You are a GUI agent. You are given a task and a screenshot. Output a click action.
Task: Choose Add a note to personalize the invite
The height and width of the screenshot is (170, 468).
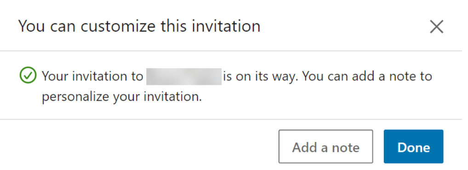click(x=325, y=147)
